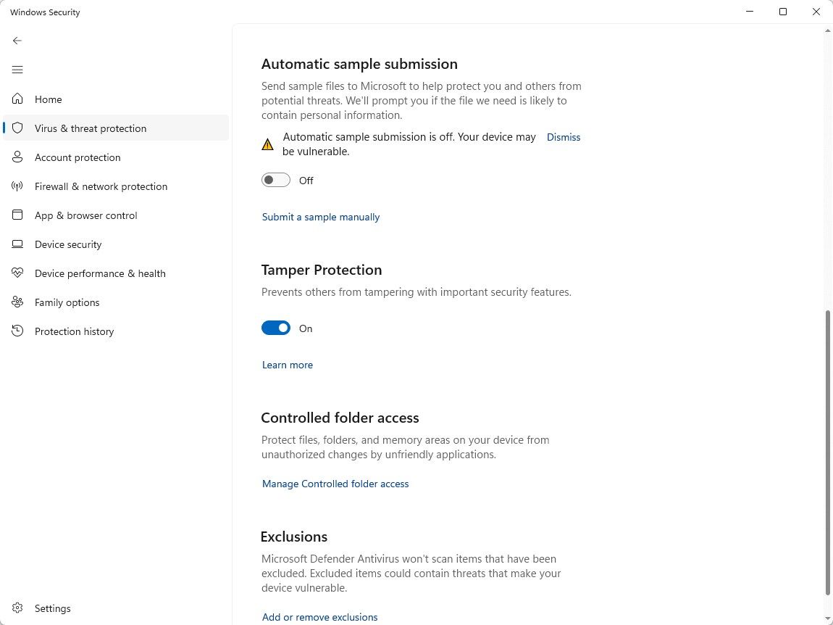
Task: Click the Exclusions heading
Action: click(294, 537)
